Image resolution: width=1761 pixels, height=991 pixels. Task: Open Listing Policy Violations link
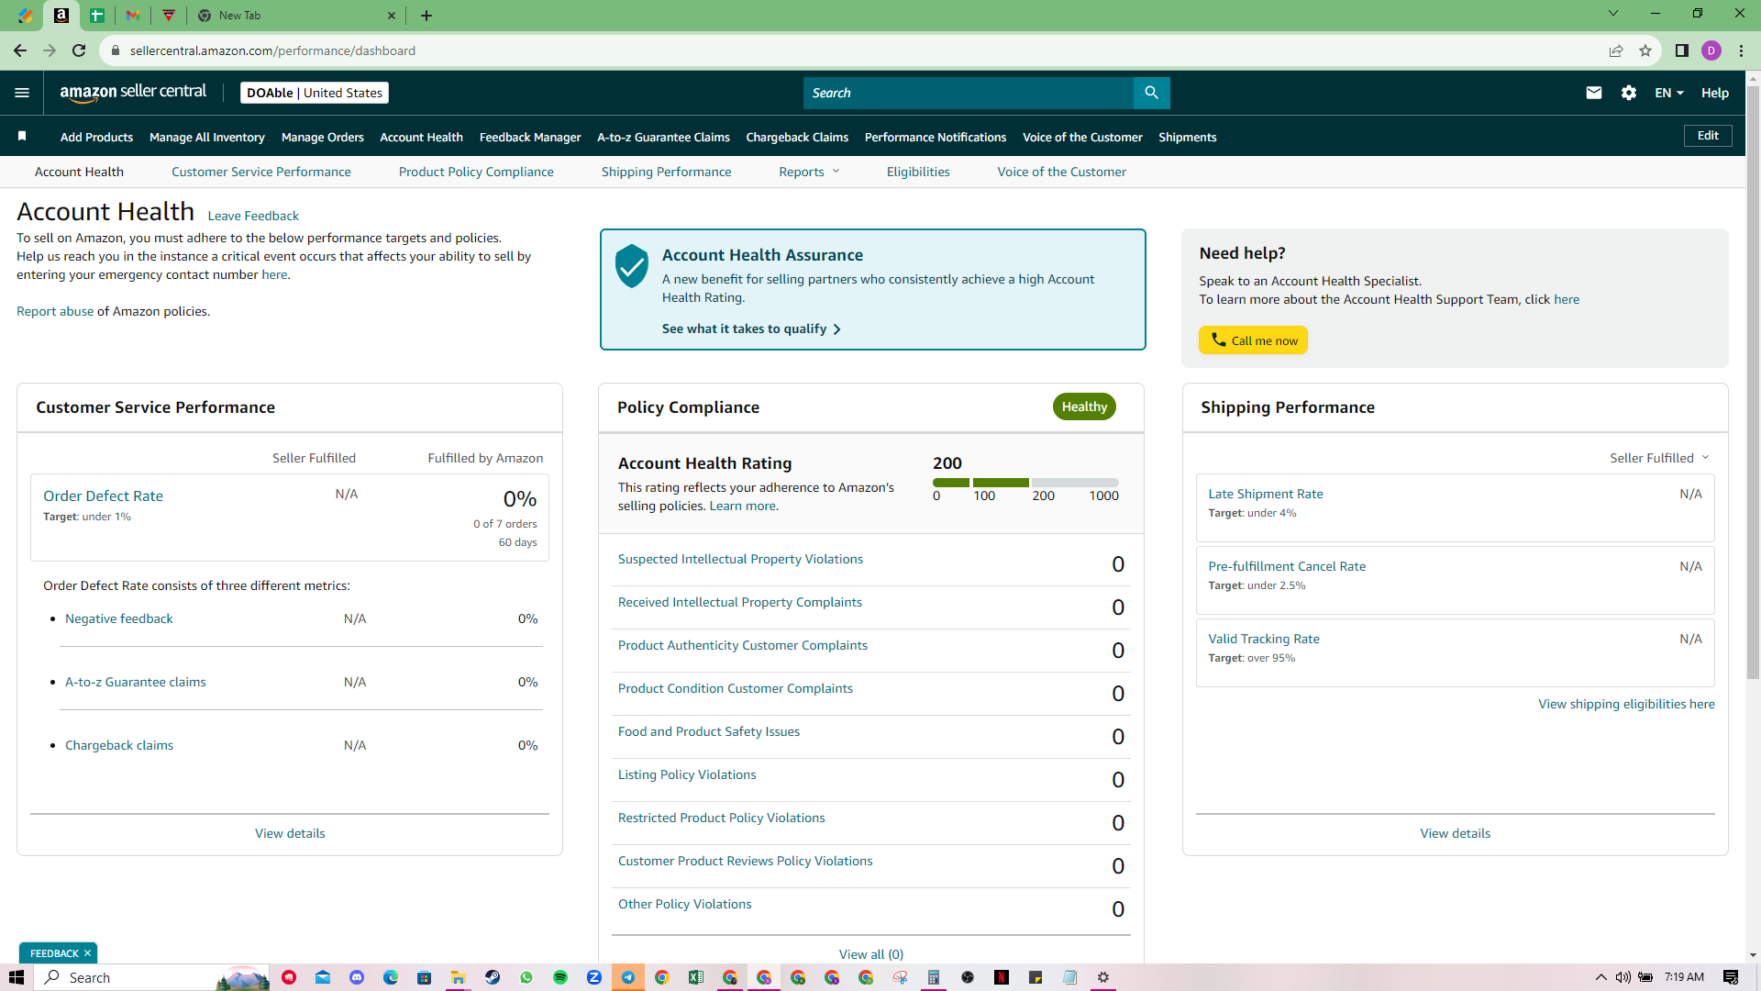click(687, 774)
